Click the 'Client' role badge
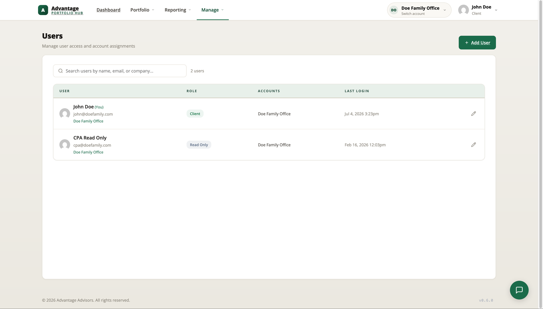Screen dimensions: 543x309 (195, 114)
